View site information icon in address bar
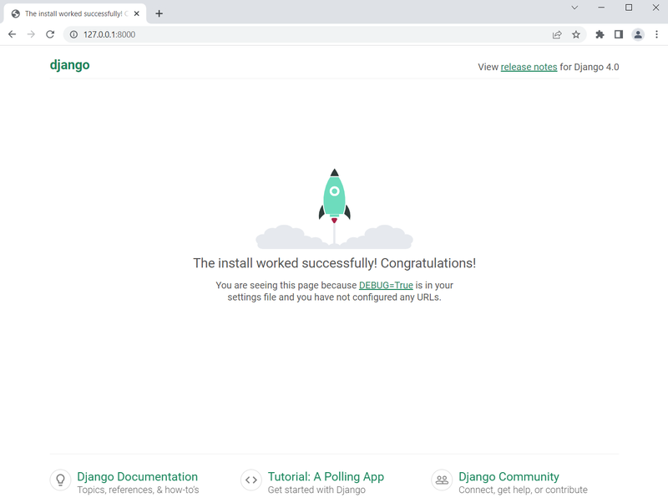The width and height of the screenshot is (668, 503). (x=73, y=34)
